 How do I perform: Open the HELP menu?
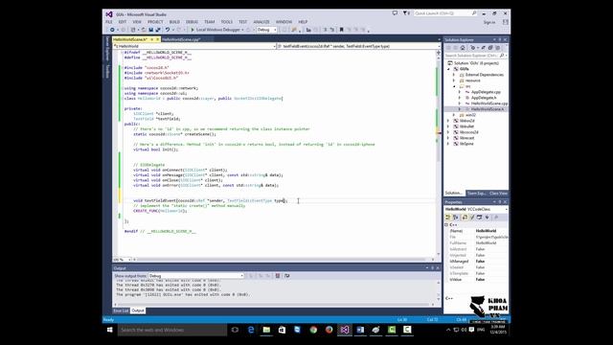(303, 22)
